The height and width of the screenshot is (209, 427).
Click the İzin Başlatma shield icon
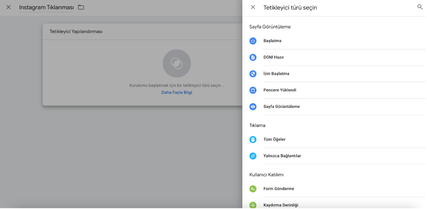(x=253, y=74)
